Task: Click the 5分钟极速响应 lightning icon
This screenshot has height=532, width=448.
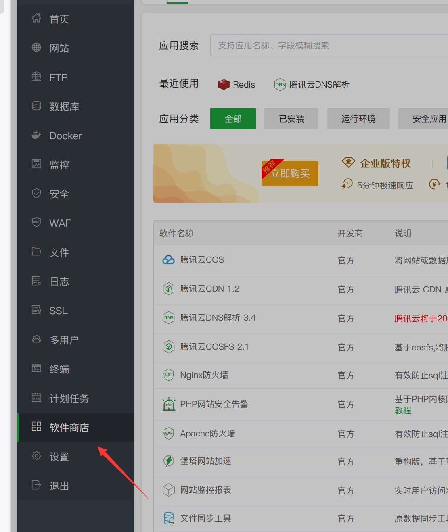Action: coord(347,184)
